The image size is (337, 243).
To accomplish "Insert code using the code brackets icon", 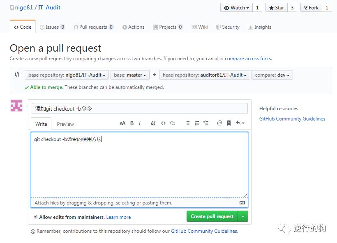I will [x=163, y=123].
